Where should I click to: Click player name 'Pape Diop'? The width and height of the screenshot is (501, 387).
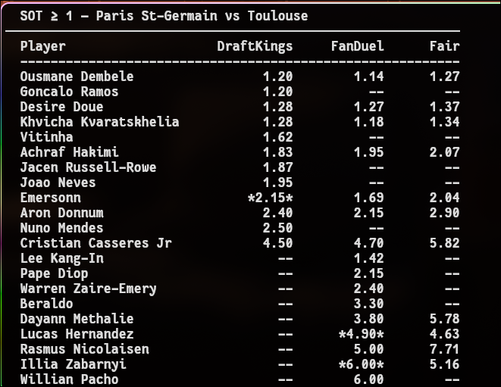tap(54, 273)
